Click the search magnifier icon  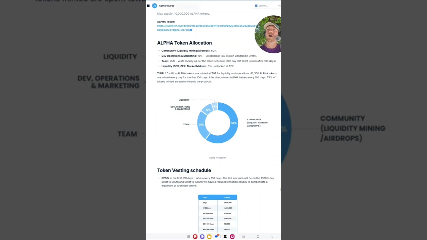(x=256, y=6)
